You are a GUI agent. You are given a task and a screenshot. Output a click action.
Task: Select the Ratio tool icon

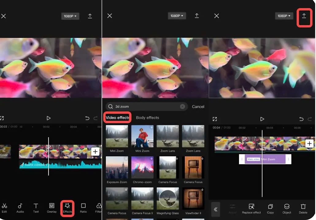[83, 208]
